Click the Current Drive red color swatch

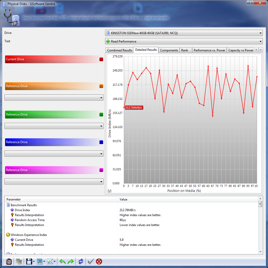(101, 59)
